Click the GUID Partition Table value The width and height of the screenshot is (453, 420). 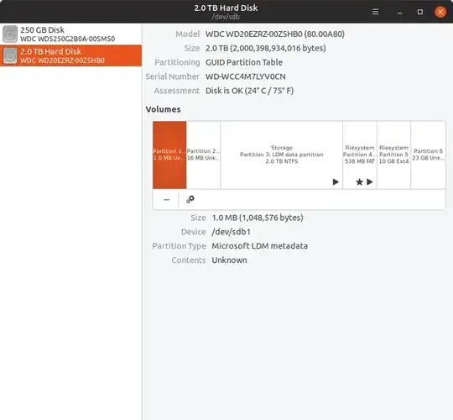[244, 62]
